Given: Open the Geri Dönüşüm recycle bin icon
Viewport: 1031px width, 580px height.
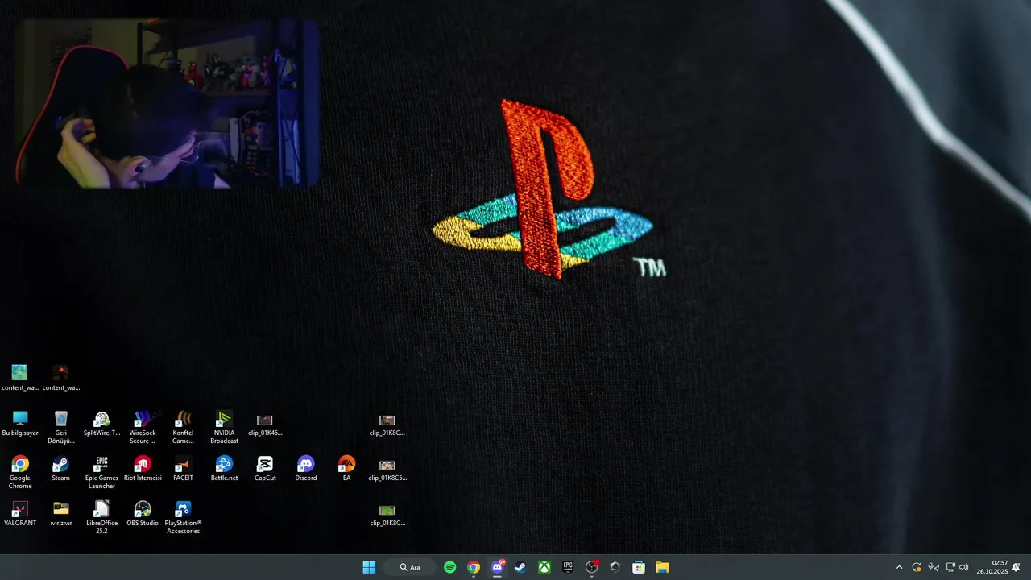Looking at the screenshot, I should click(x=60, y=427).
